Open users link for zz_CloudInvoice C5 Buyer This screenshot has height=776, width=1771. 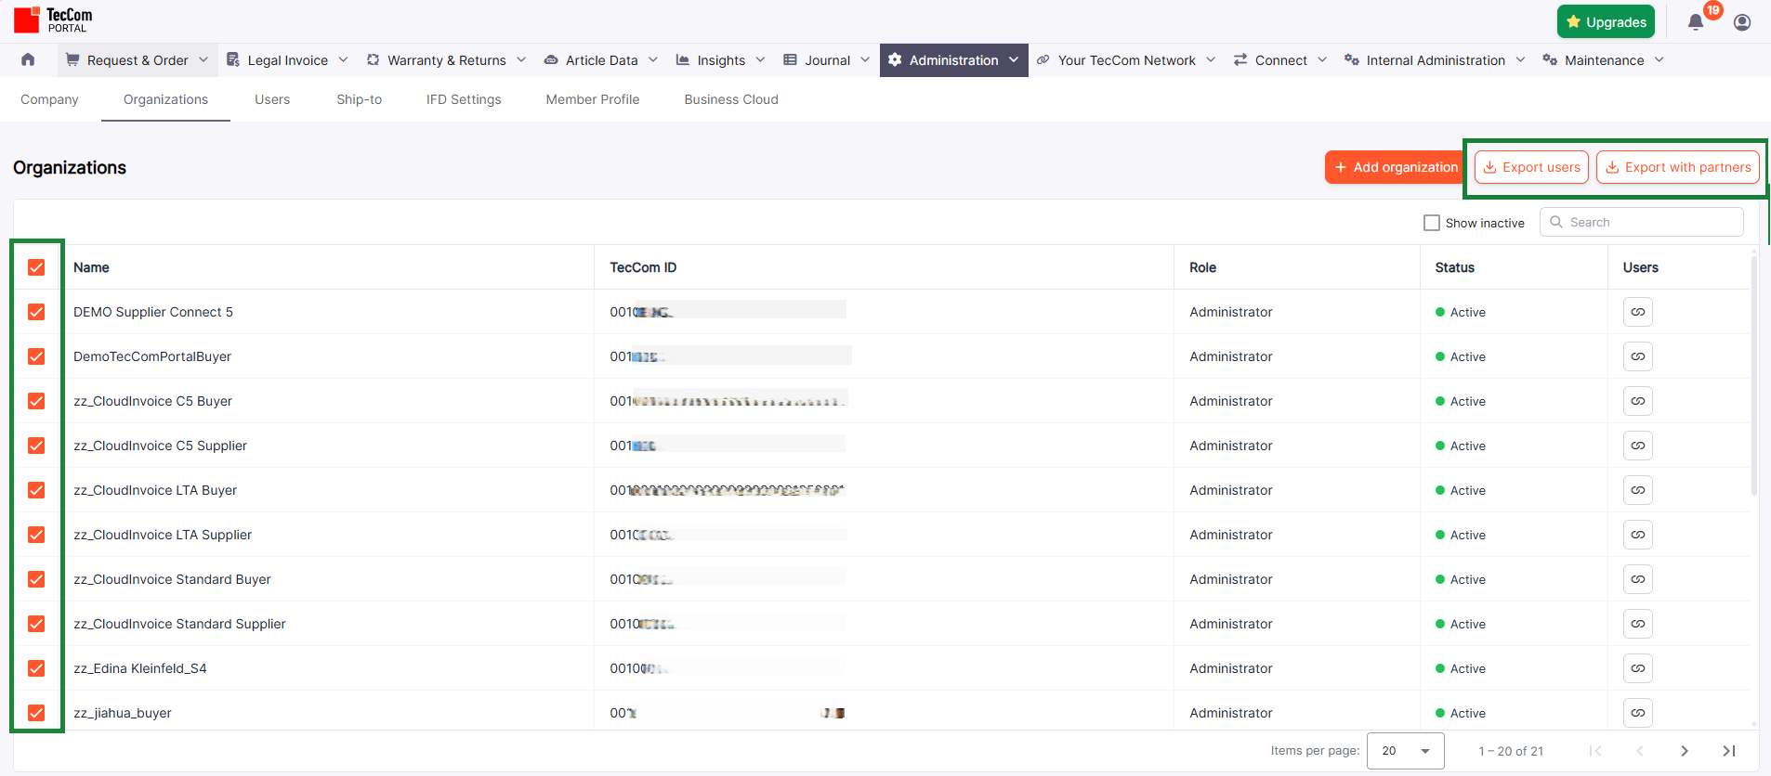point(1638,401)
